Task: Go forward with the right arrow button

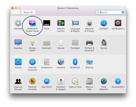Action: (x=18, y=12)
